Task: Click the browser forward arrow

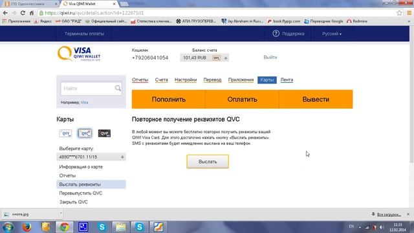Action: tap(14, 13)
